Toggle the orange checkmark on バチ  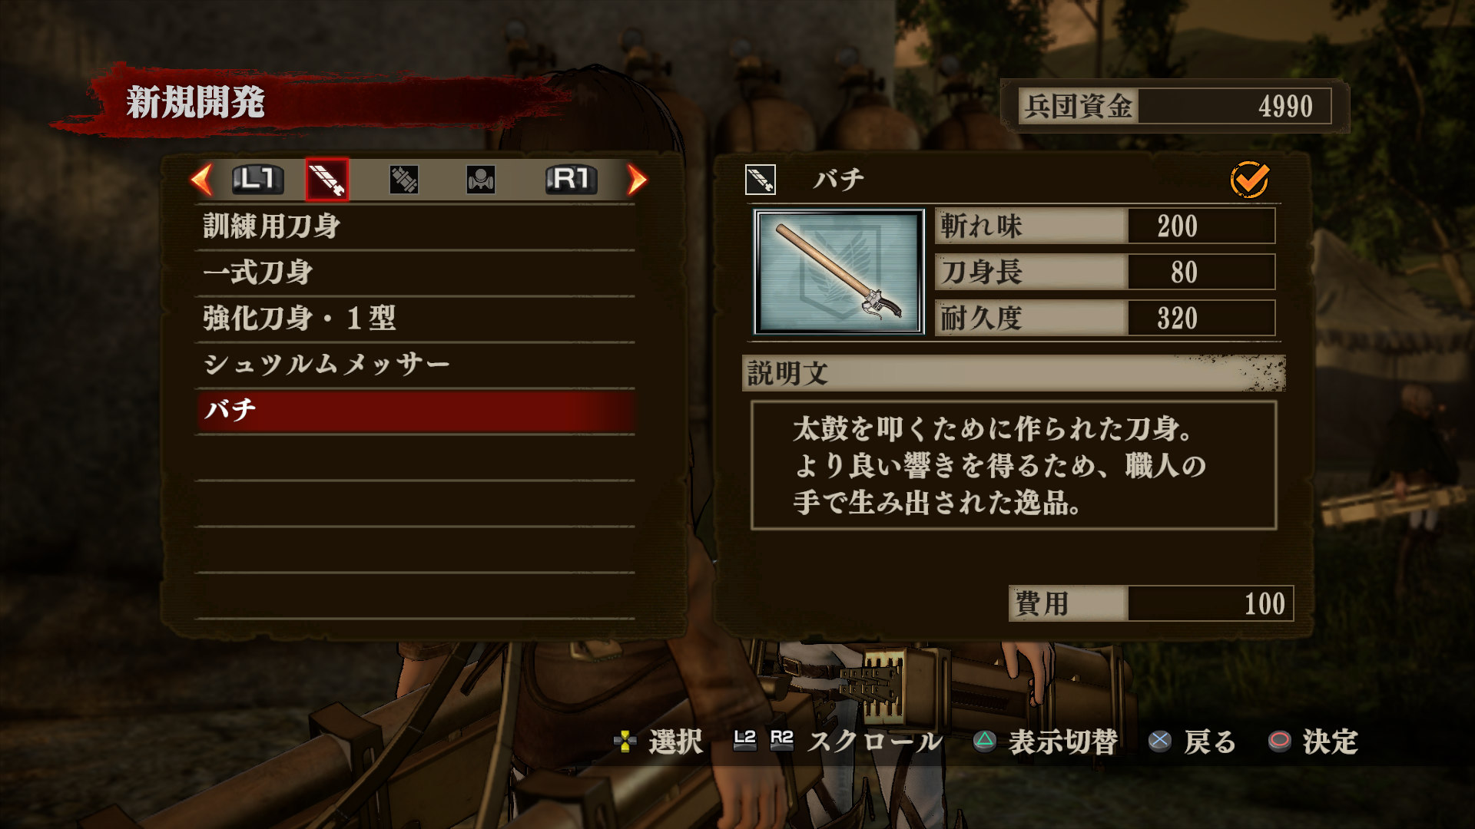(1249, 180)
